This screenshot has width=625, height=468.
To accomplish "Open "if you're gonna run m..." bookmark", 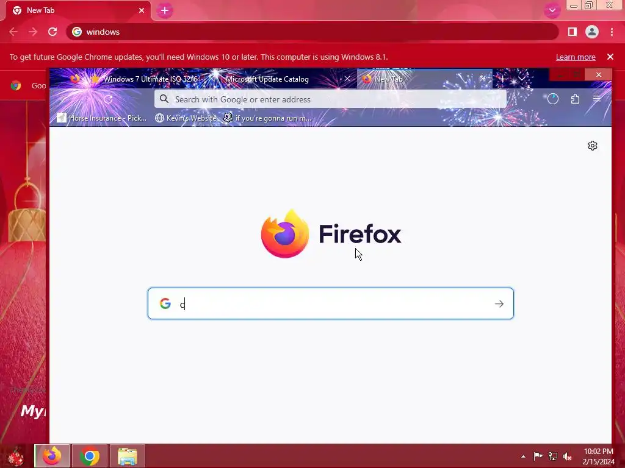I will click(x=267, y=118).
